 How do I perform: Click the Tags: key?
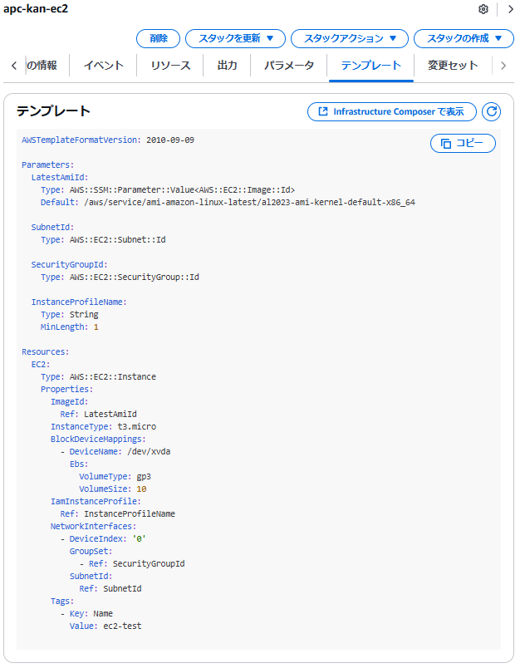(62, 601)
